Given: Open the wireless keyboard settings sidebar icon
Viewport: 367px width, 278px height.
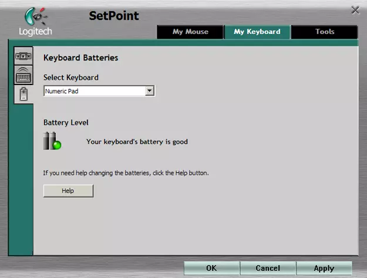Looking at the screenshot, I should pyautogui.click(x=23, y=75).
